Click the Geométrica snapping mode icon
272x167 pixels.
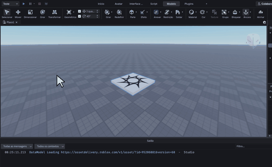click(x=69, y=12)
